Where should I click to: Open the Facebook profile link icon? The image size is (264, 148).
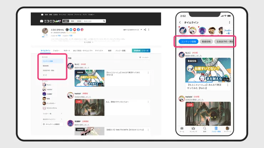click(78, 30)
